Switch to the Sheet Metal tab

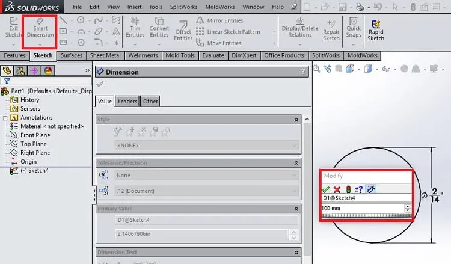click(x=105, y=55)
